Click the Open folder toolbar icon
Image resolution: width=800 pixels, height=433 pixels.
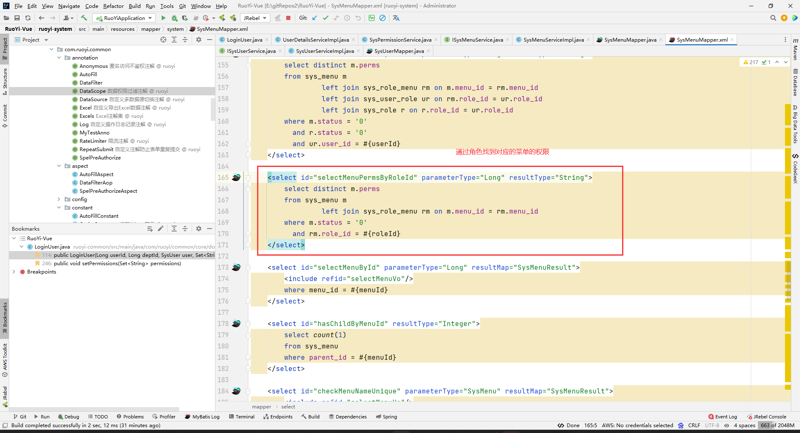point(6,18)
